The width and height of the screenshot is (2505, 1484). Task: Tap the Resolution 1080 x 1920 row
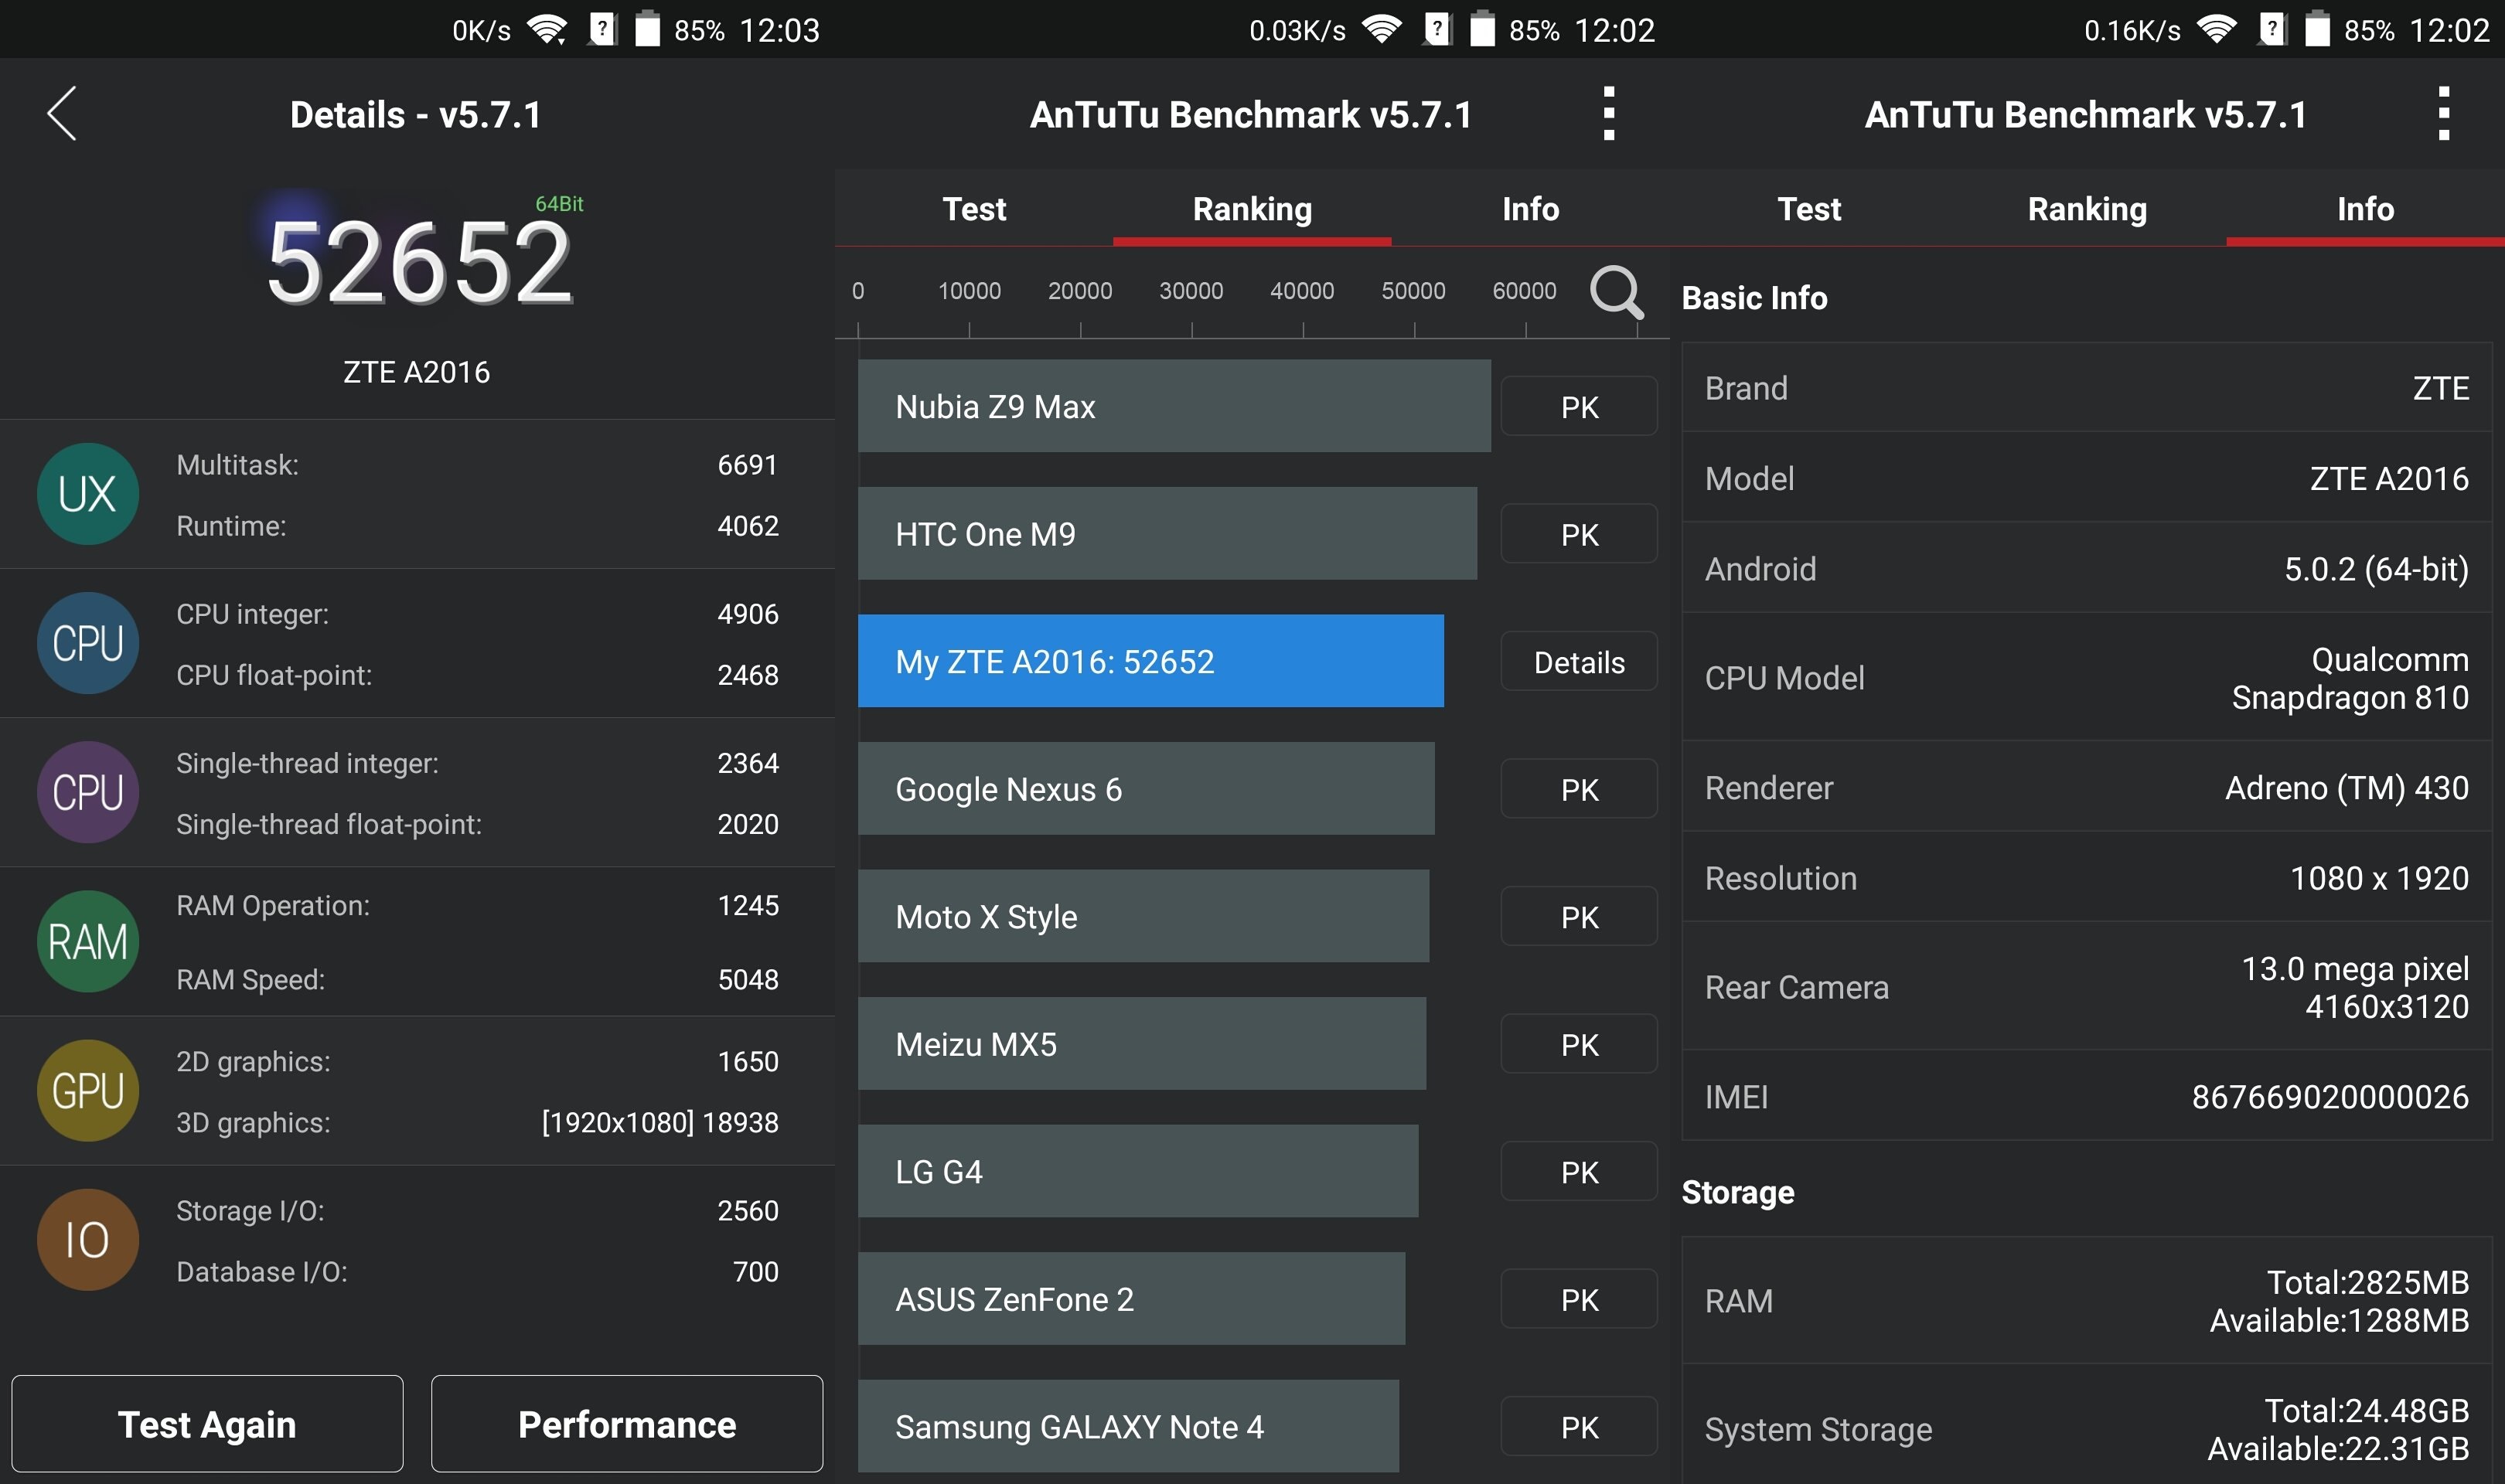[2087, 877]
